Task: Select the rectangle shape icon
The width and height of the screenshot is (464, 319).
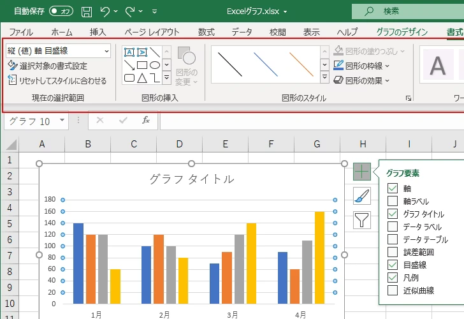Action: pos(142,65)
